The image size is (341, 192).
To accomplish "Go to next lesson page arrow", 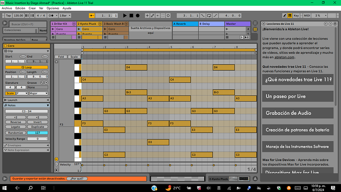I will coord(330,24).
